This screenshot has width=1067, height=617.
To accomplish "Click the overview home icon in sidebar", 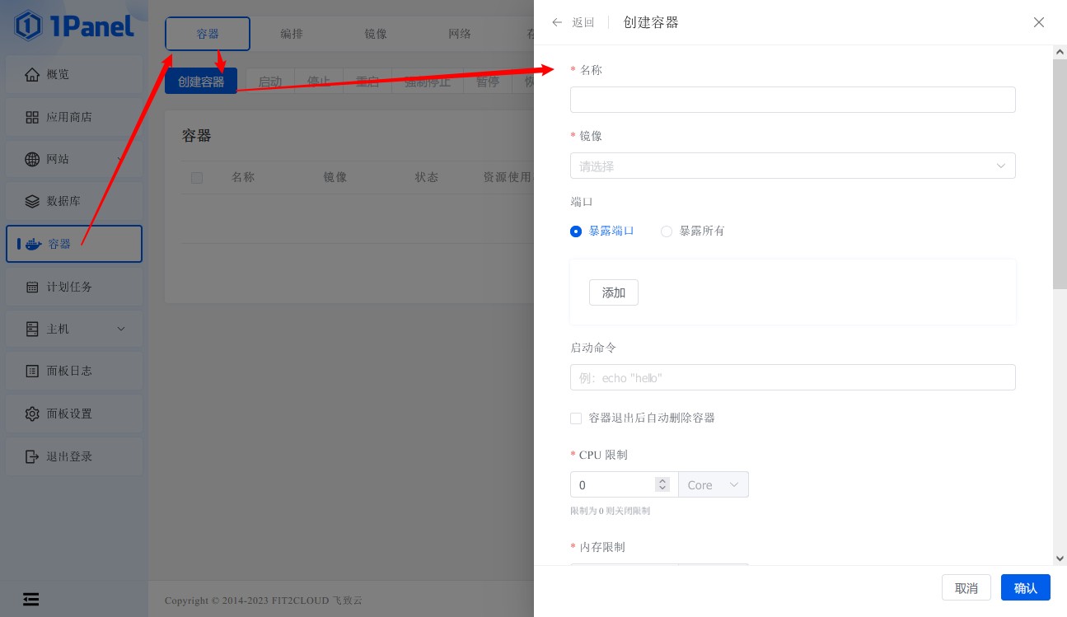I will (32, 75).
